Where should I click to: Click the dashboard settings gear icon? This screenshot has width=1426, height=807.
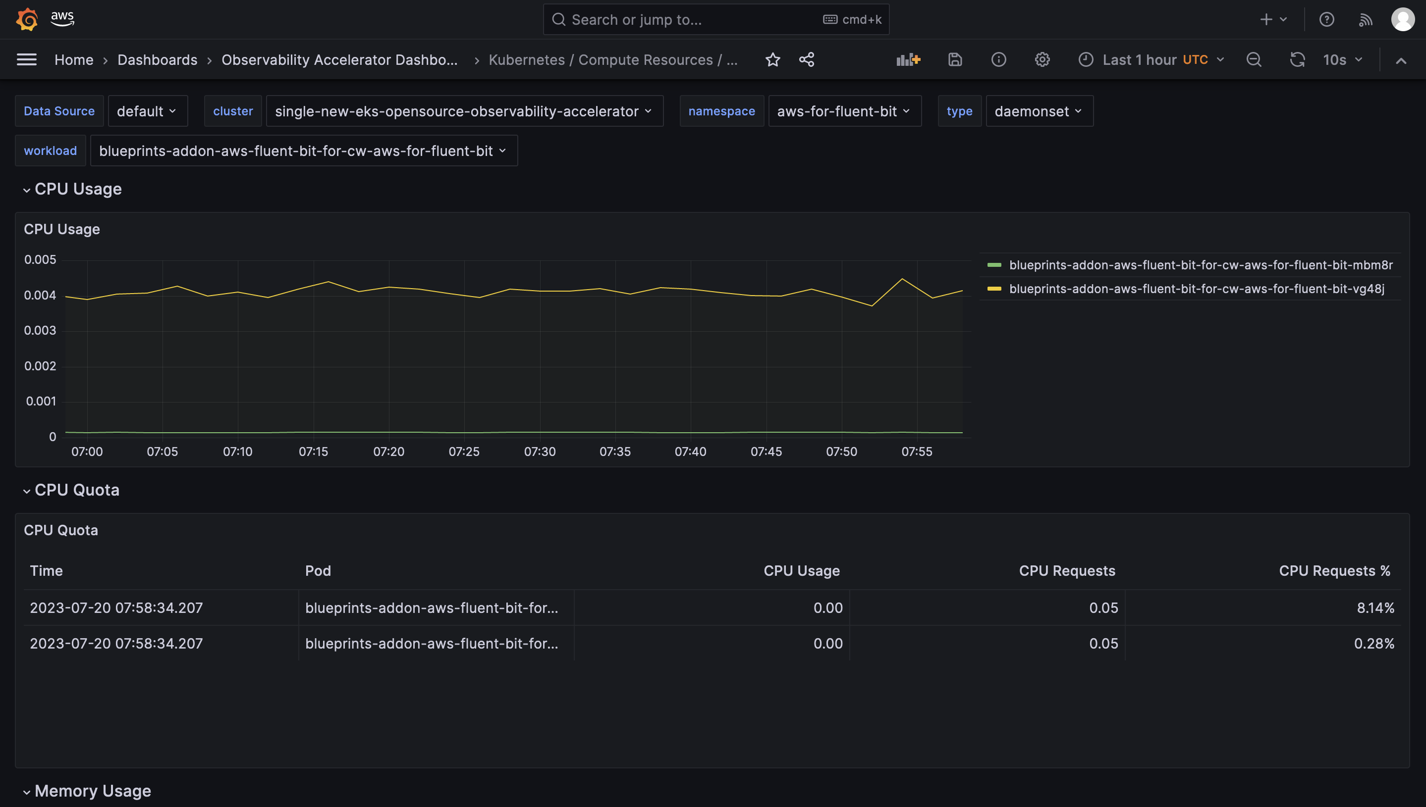pyautogui.click(x=1042, y=59)
